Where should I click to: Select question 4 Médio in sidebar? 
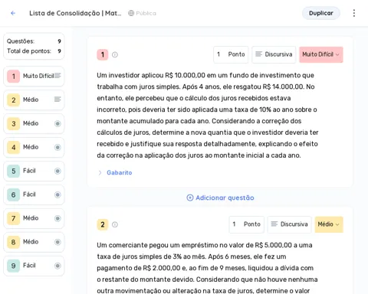tap(34, 147)
